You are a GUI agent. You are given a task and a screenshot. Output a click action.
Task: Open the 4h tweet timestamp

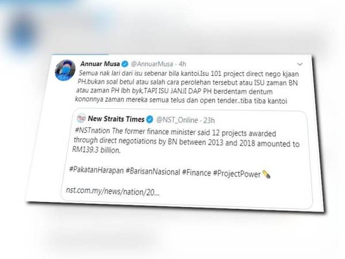(x=182, y=64)
